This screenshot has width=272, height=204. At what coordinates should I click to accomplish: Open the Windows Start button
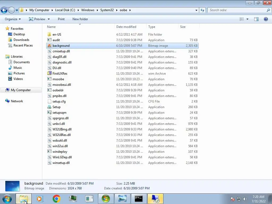7,199
